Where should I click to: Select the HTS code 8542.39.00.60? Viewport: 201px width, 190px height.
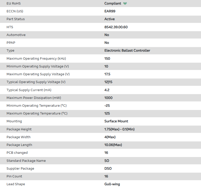116,27
